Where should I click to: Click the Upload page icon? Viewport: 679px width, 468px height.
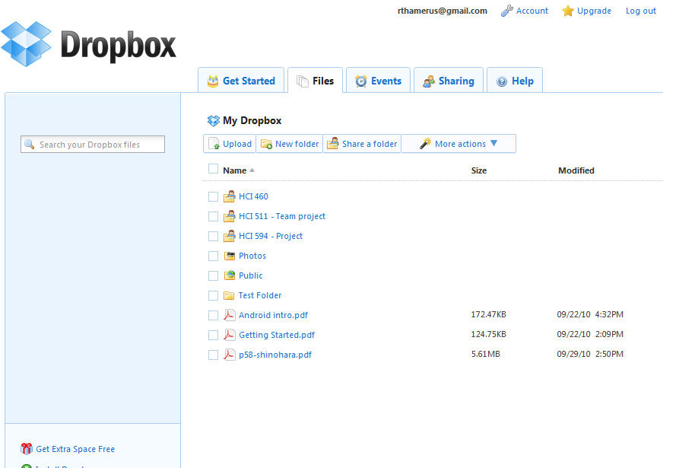(214, 143)
